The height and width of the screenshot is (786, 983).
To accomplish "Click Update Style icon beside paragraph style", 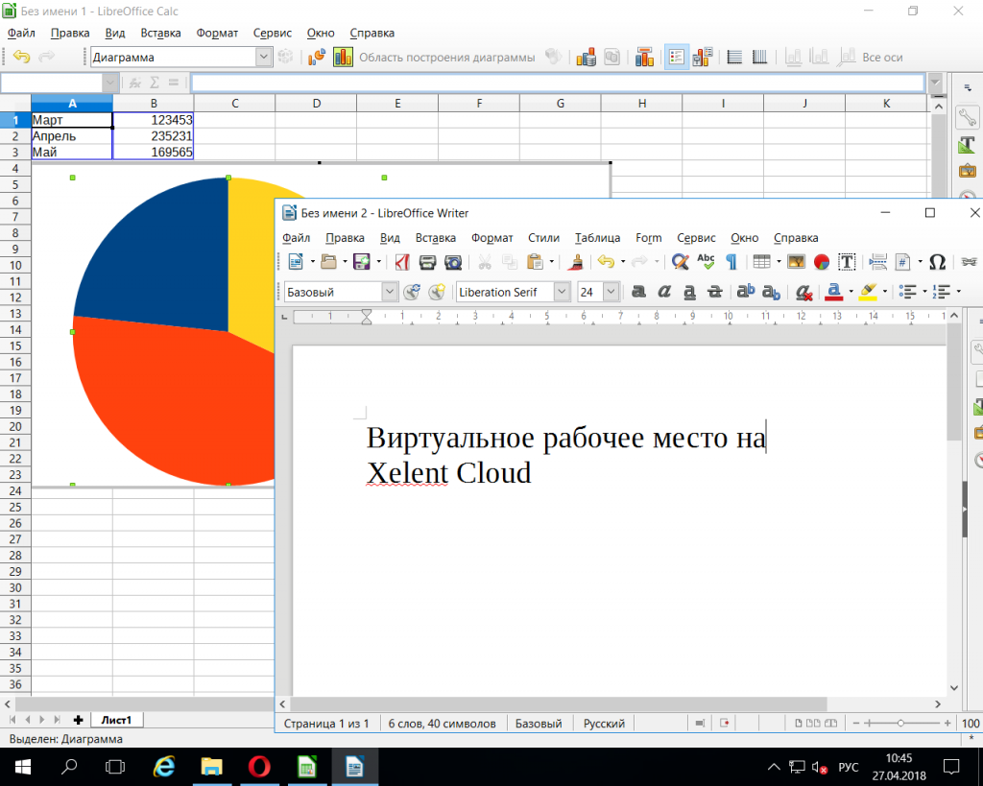I will (x=412, y=292).
